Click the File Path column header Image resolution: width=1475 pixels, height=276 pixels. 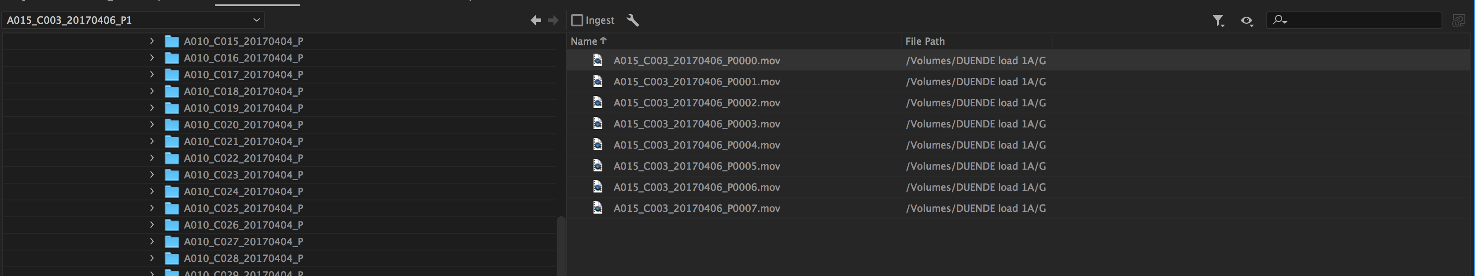(925, 41)
